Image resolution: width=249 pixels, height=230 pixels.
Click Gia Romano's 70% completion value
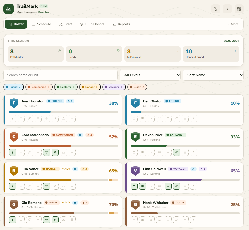coord(114,205)
